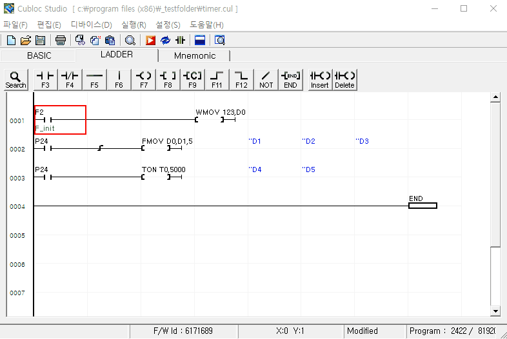
Task: Insert END instruction from toolbar
Action: click(x=290, y=79)
